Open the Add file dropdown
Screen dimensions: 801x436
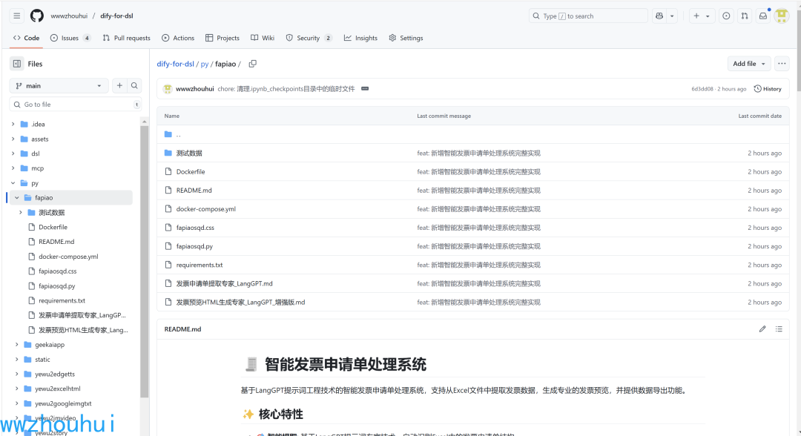pos(749,64)
